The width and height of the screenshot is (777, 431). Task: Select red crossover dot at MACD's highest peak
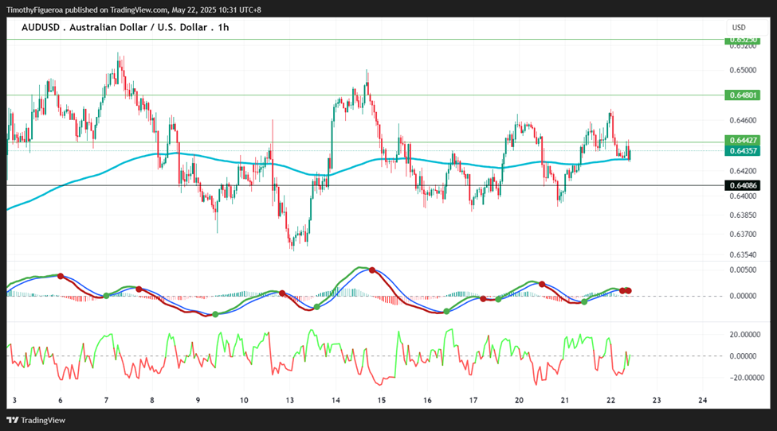tap(372, 270)
